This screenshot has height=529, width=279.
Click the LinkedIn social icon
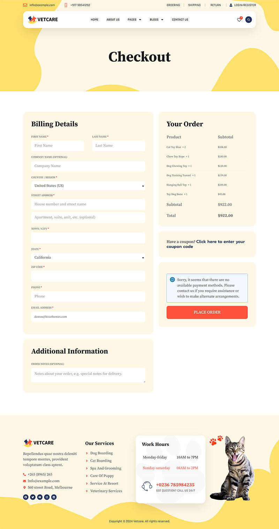[x=54, y=497]
